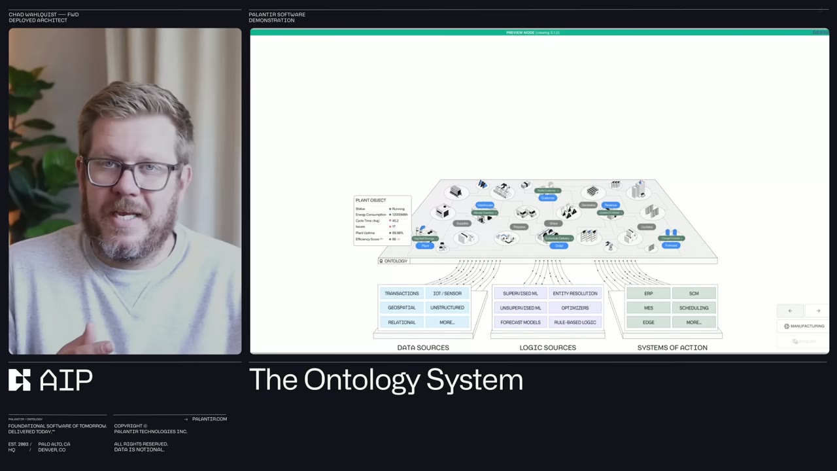Viewport: 837px width, 471px height.
Task: Open the Manufacturing industry selector
Action: [804, 326]
